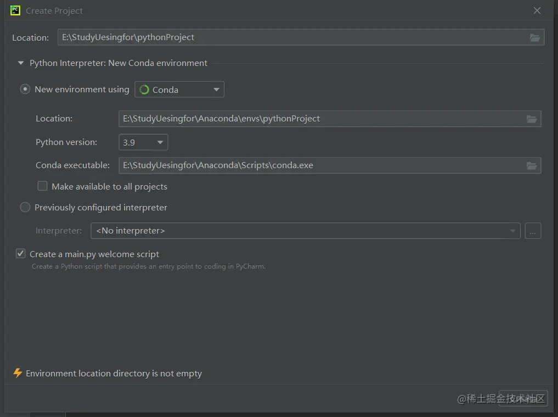Click the Create button at the bottom right
Viewport: 558px width, 417px height.
[x=523, y=398]
